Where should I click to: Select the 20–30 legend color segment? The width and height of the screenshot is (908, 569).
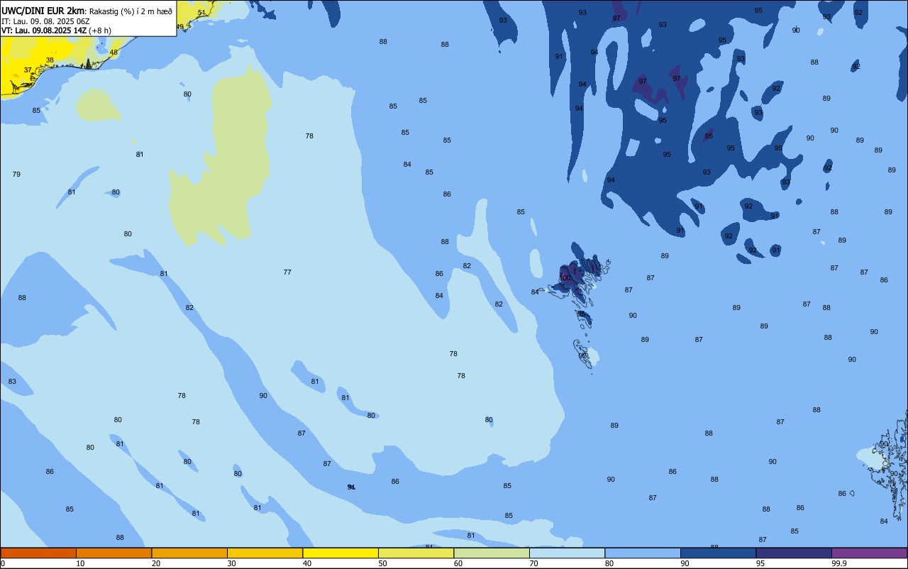189,553
